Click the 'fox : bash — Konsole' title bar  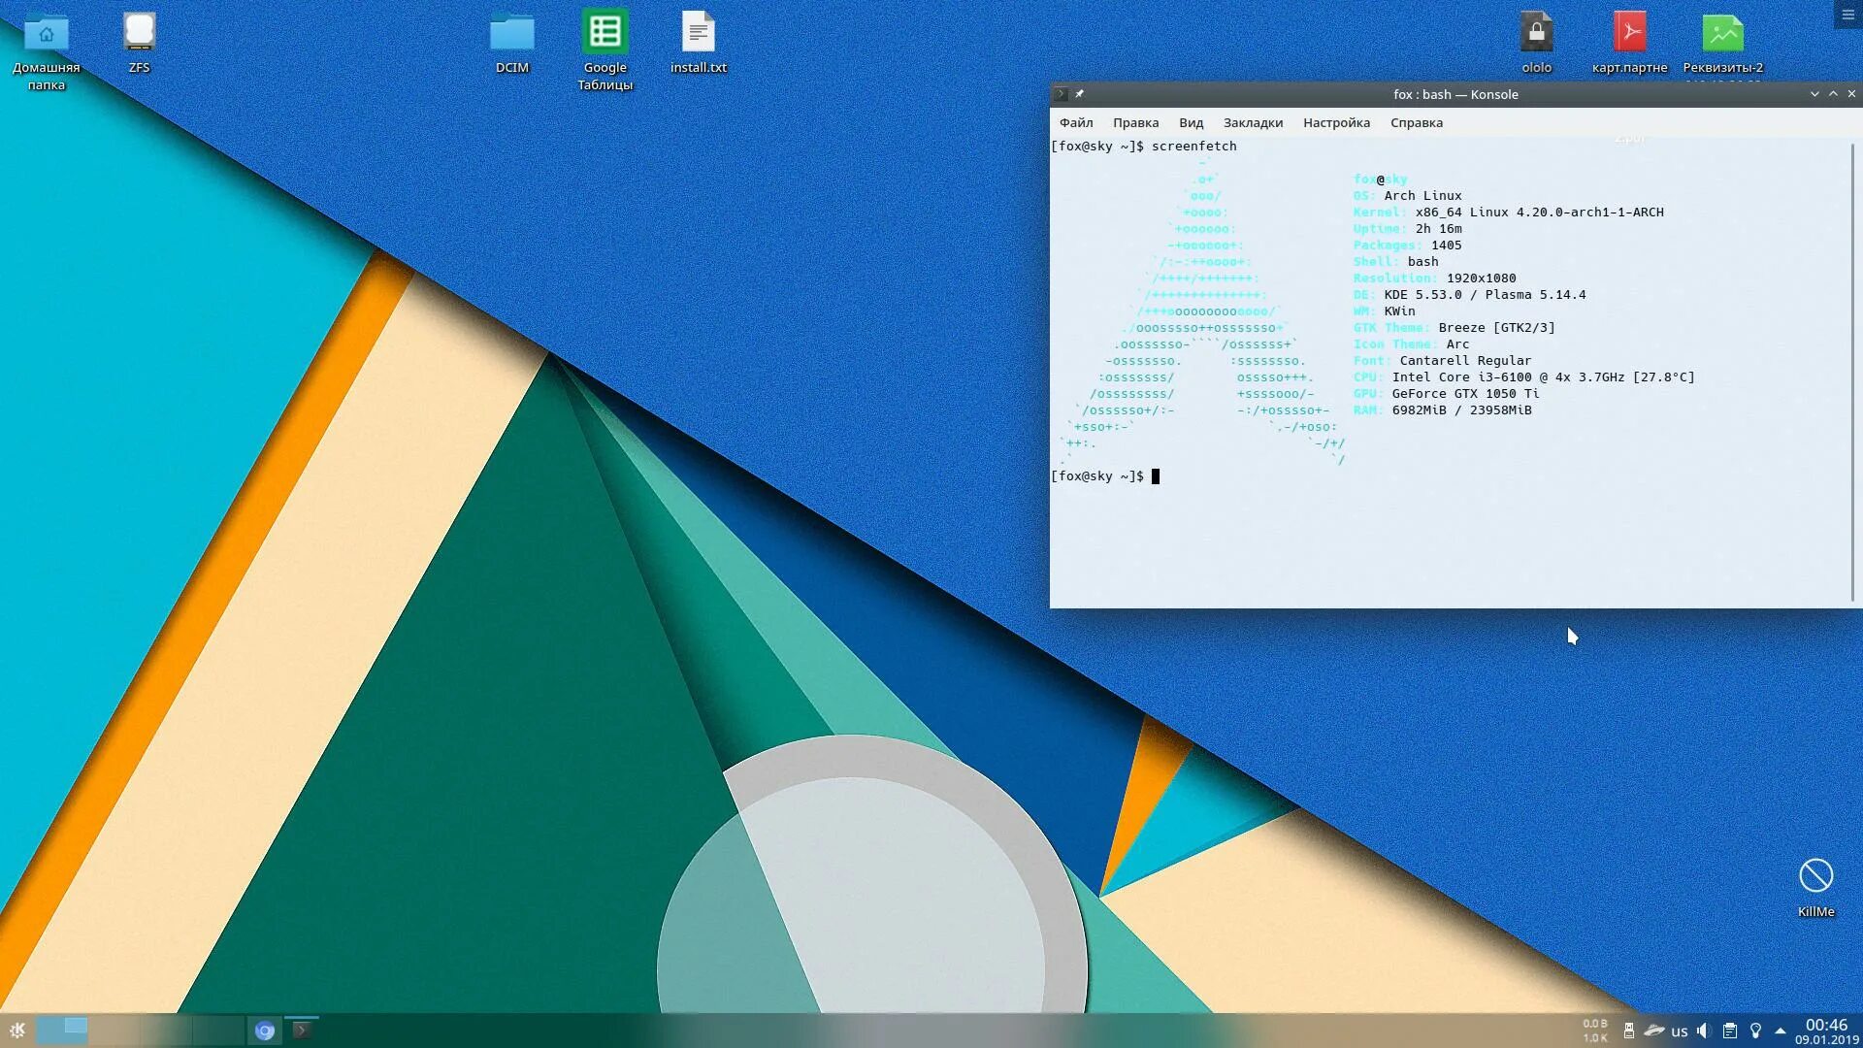[1455, 94]
